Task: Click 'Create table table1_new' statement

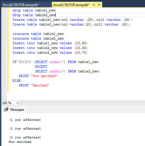Action: [72, 20]
